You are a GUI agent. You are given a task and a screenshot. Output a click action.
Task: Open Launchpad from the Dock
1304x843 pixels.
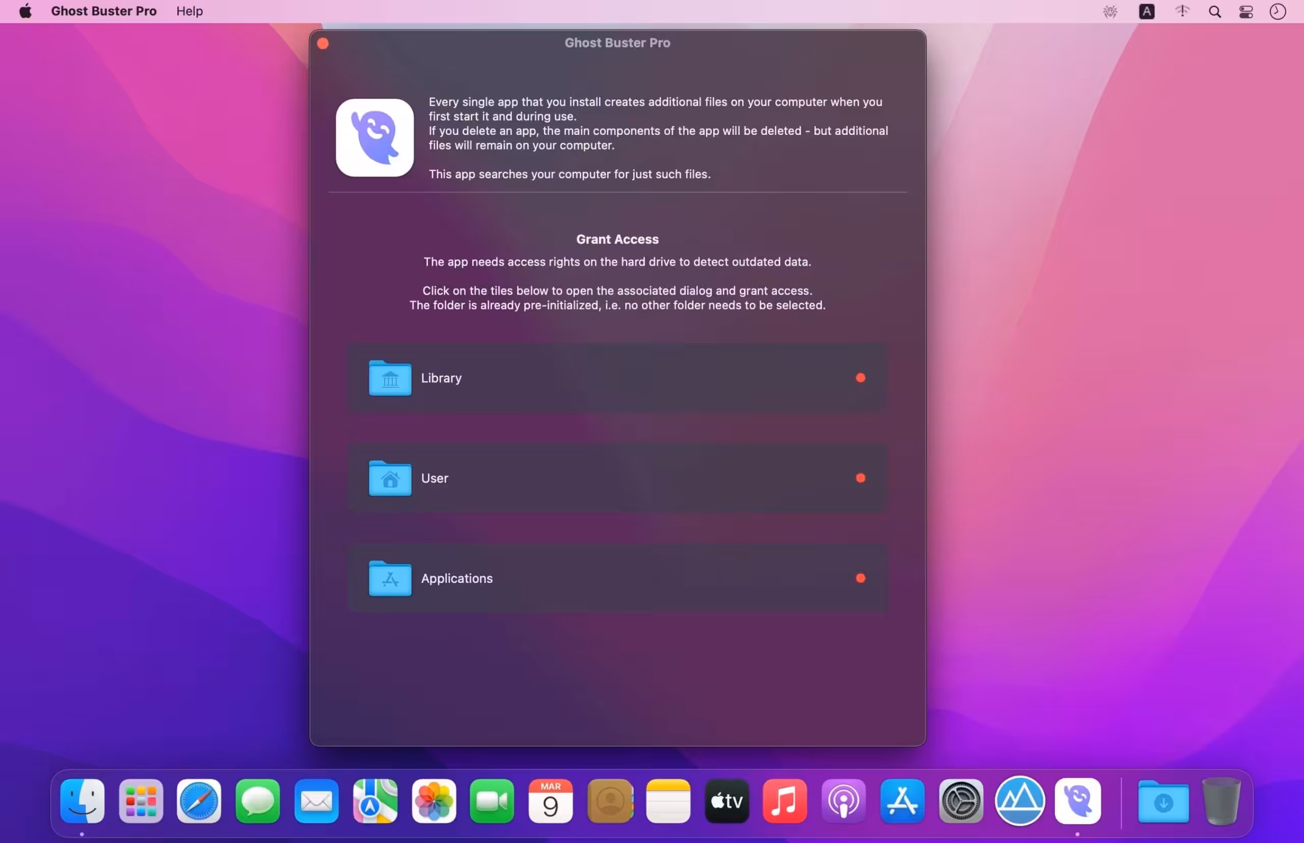(x=141, y=801)
